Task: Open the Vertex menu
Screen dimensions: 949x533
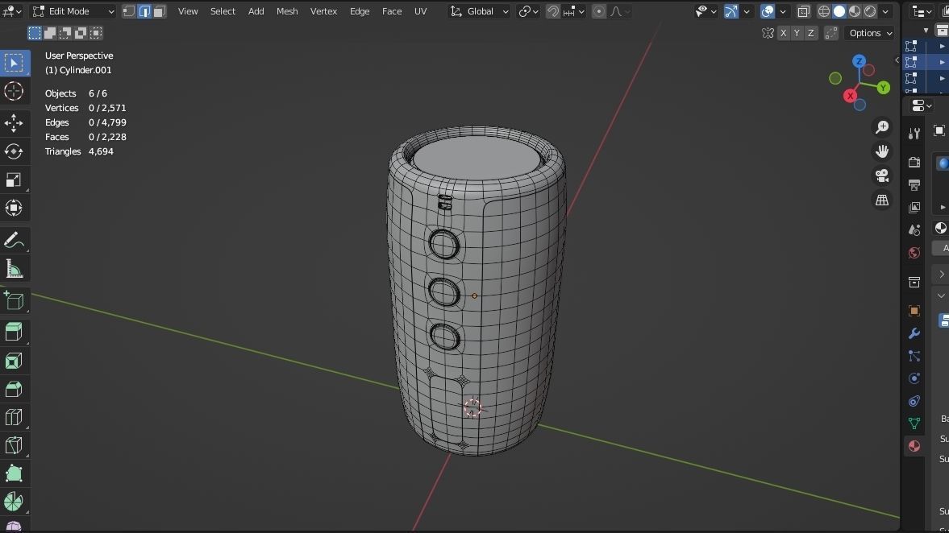Action: [x=324, y=11]
